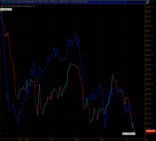Image resolution: width=156 pixels, height=141 pixels.
Task: Click the 1820 price axis label
Action: click(148, 21)
